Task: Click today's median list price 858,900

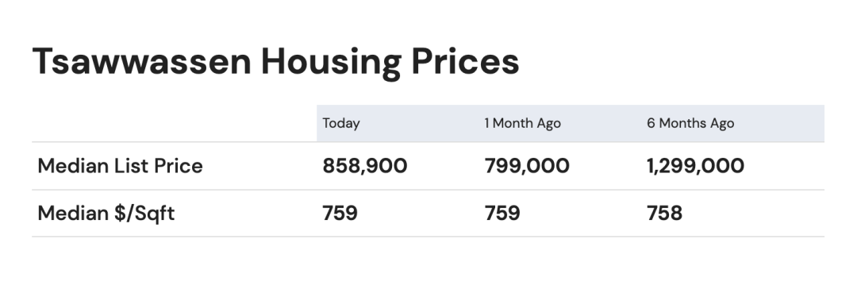Action: tap(364, 166)
